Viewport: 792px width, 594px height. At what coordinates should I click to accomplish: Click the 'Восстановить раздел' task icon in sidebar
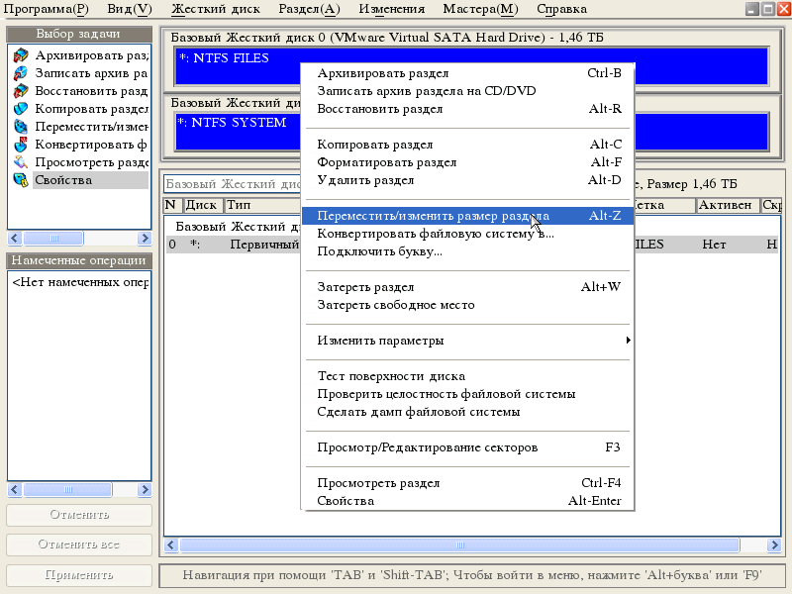21,91
